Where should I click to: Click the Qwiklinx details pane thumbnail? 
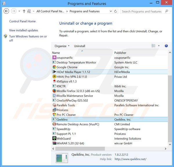62,158
